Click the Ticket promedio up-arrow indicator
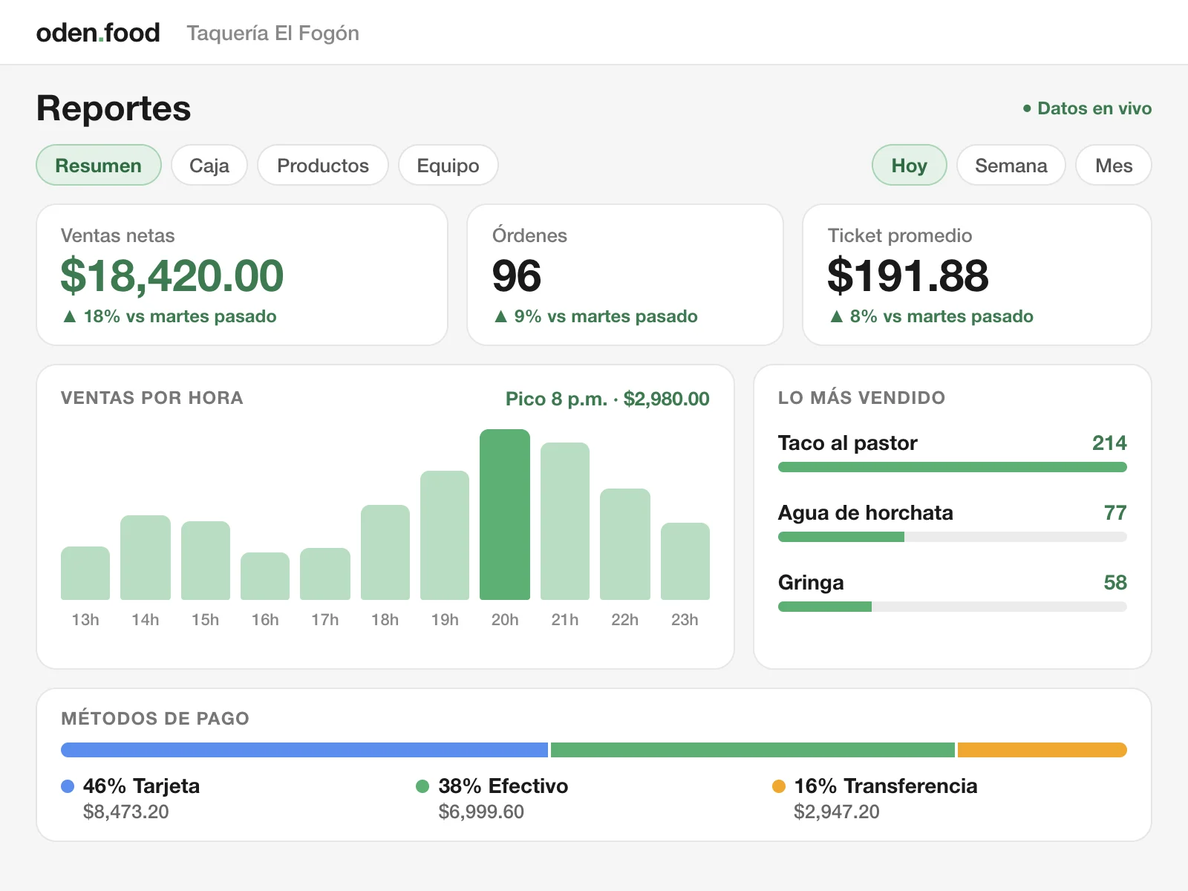The height and width of the screenshot is (891, 1188). [x=836, y=316]
